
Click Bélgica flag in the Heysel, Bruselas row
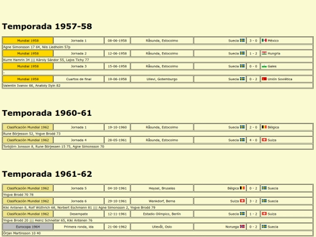242,188
